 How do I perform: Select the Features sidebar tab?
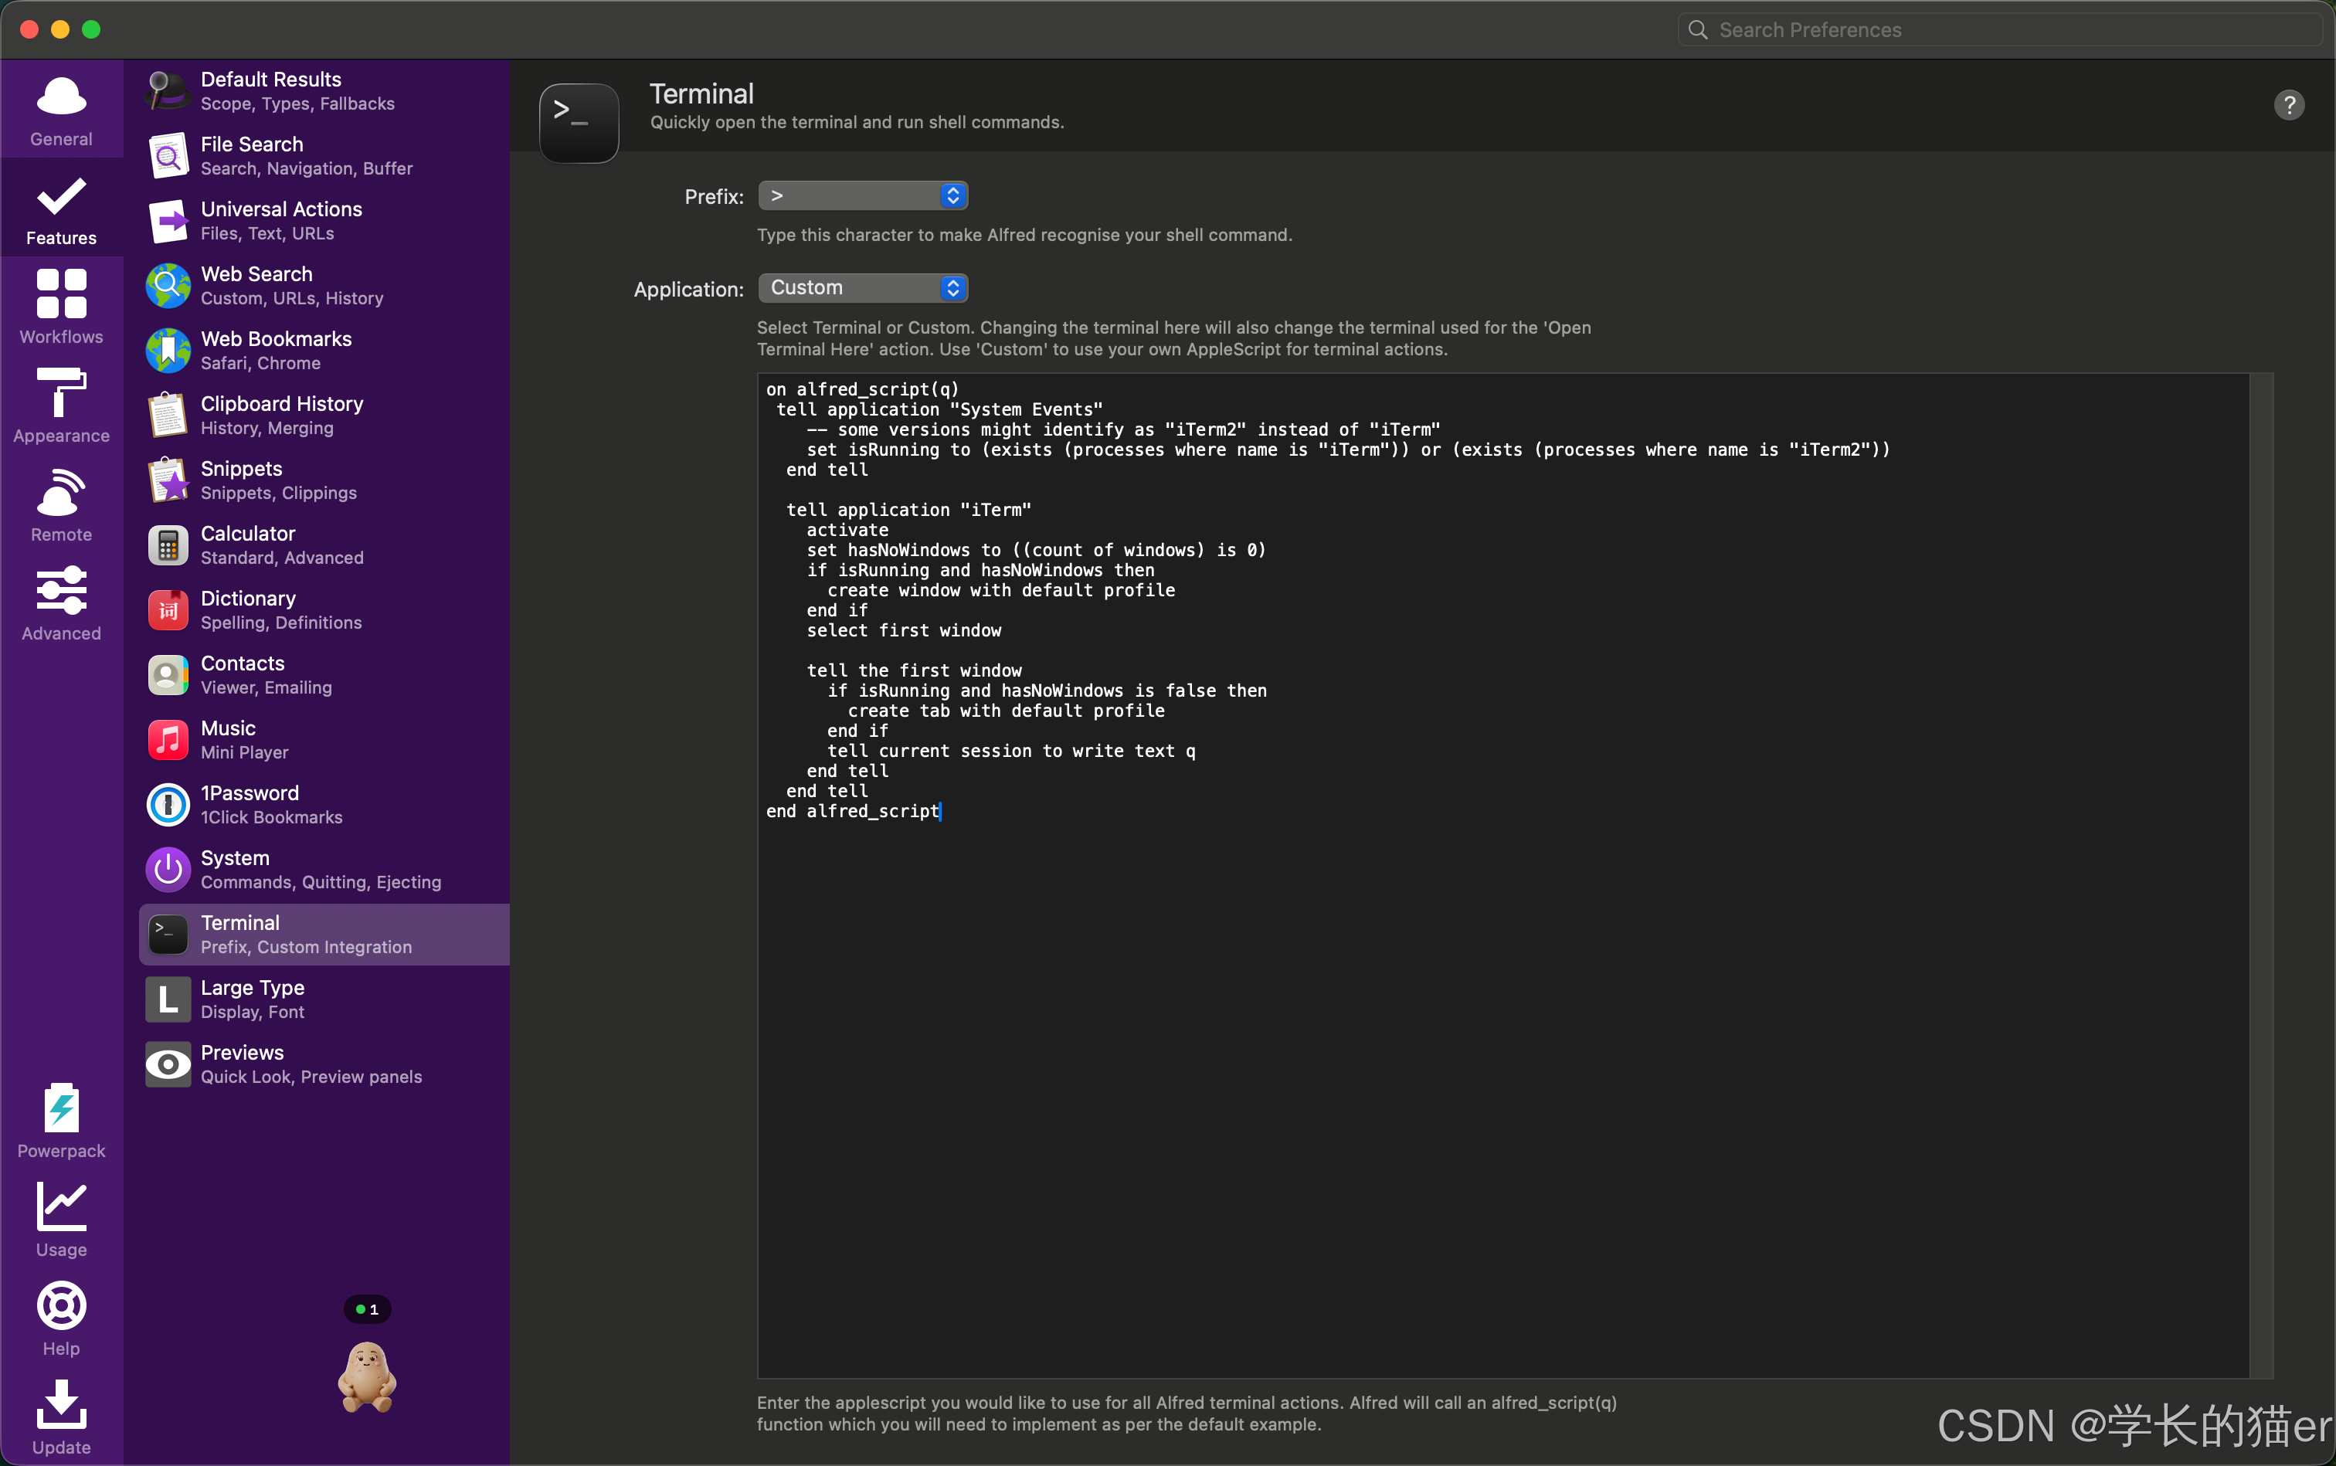click(x=61, y=209)
